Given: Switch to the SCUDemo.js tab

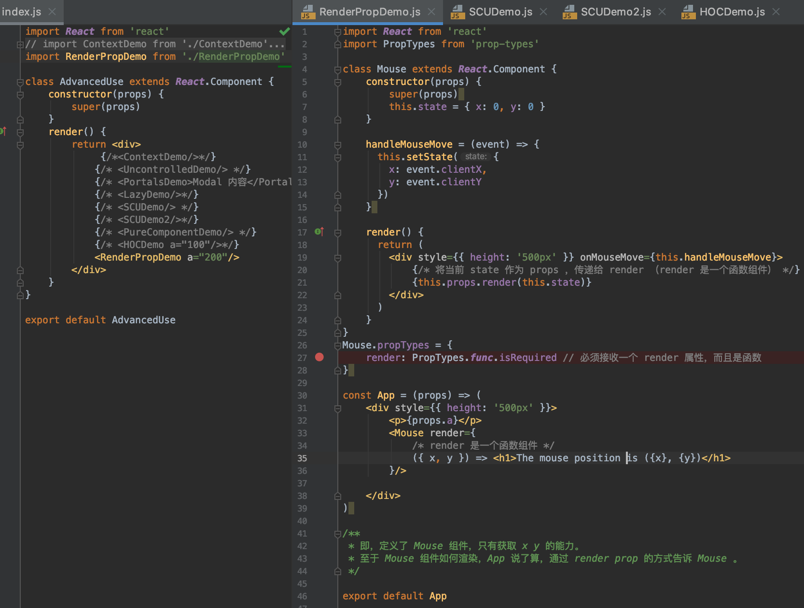Looking at the screenshot, I should click(500, 12).
